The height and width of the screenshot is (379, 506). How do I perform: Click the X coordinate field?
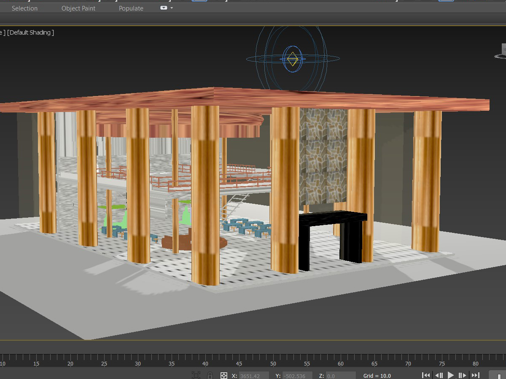(254, 376)
